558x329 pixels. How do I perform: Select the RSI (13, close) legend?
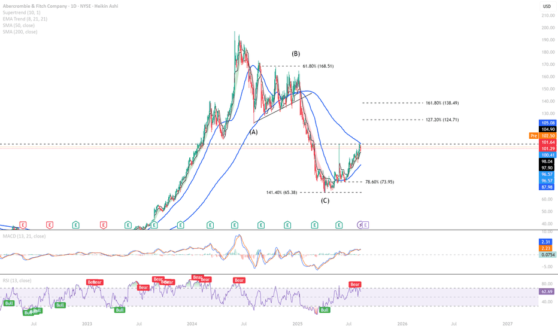tap(17, 281)
